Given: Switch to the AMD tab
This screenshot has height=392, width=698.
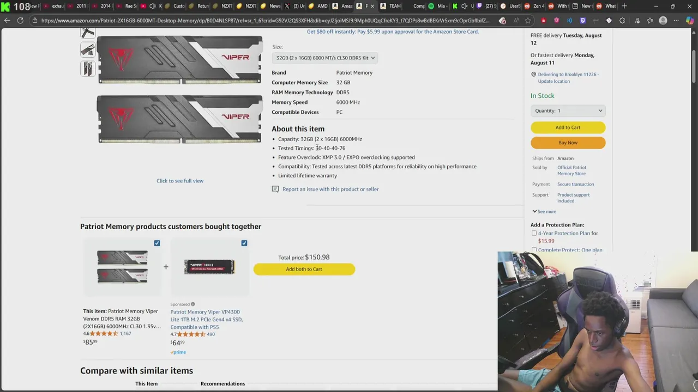Looking at the screenshot, I should pos(317,6).
